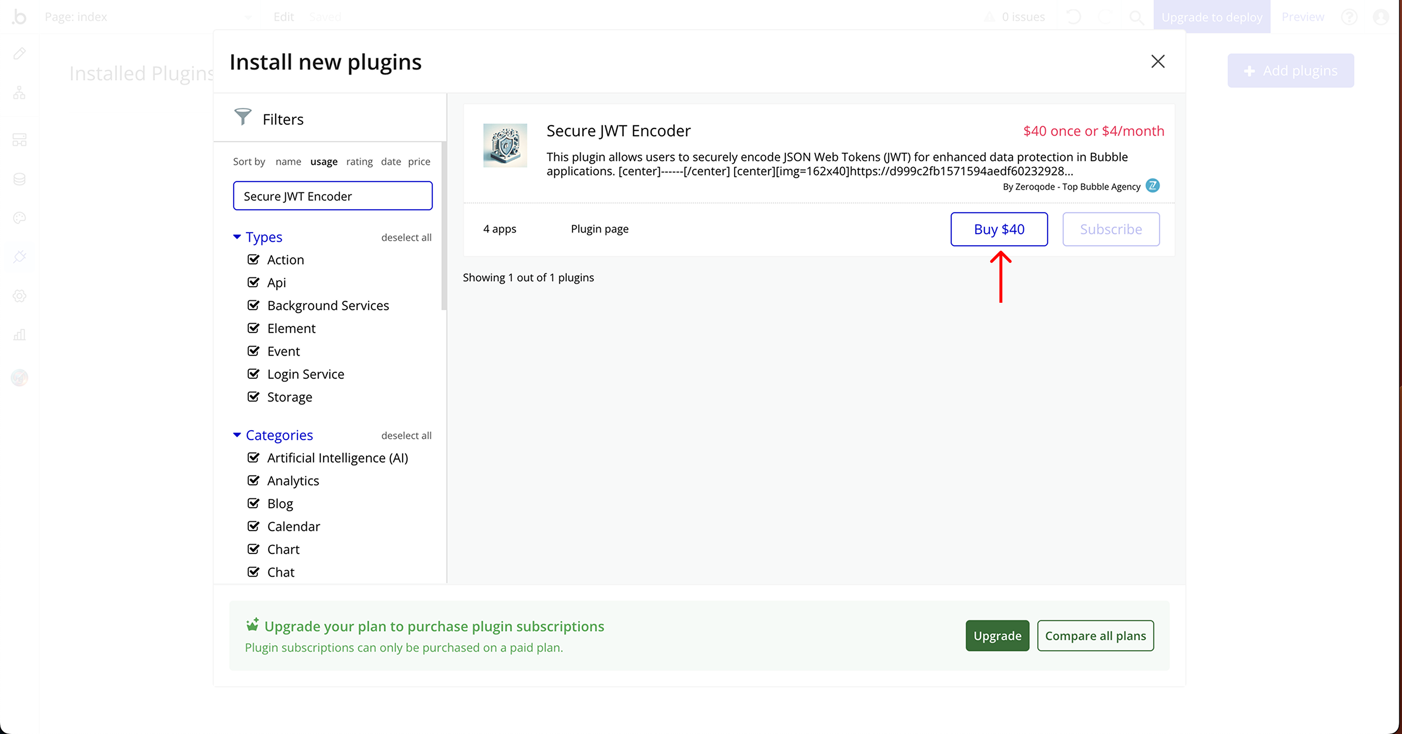Open the Data tab database icon
This screenshot has width=1402, height=734.
tap(19, 179)
